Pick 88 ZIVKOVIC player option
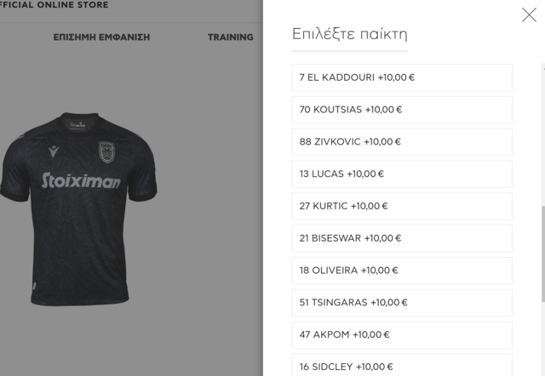 click(x=402, y=142)
